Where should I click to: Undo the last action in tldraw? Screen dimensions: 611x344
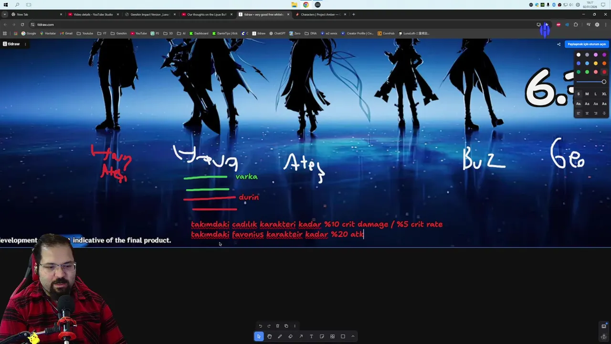[x=260, y=326]
